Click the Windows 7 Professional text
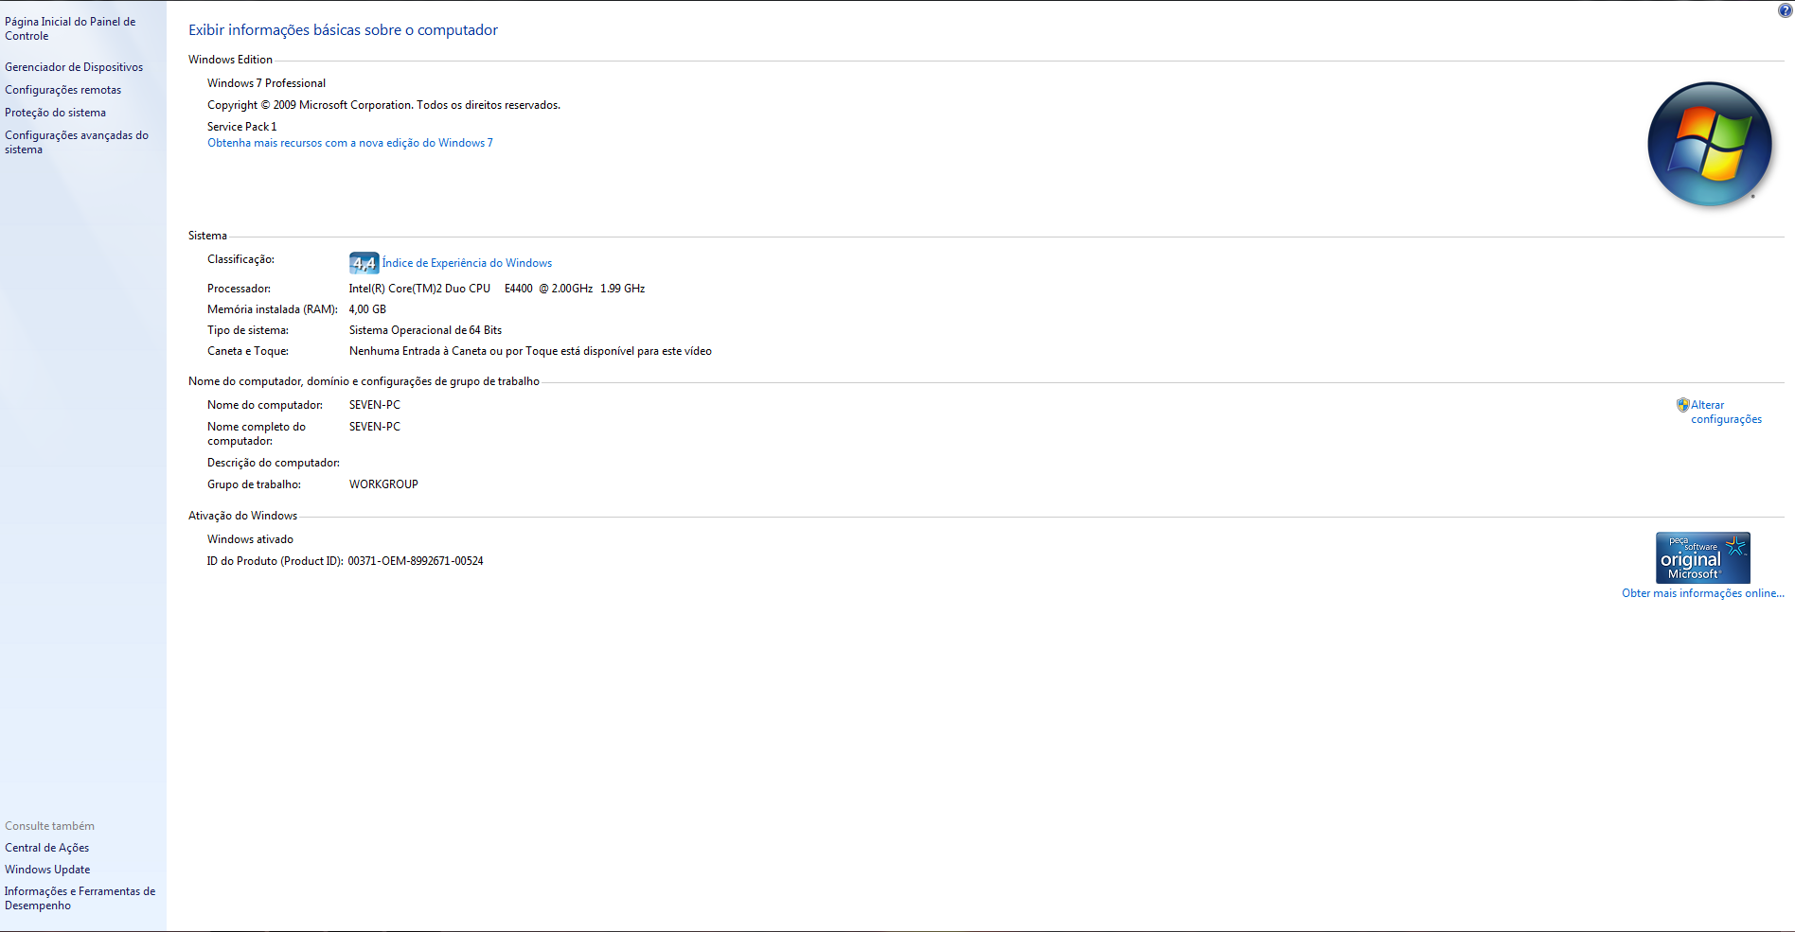 [x=266, y=83]
